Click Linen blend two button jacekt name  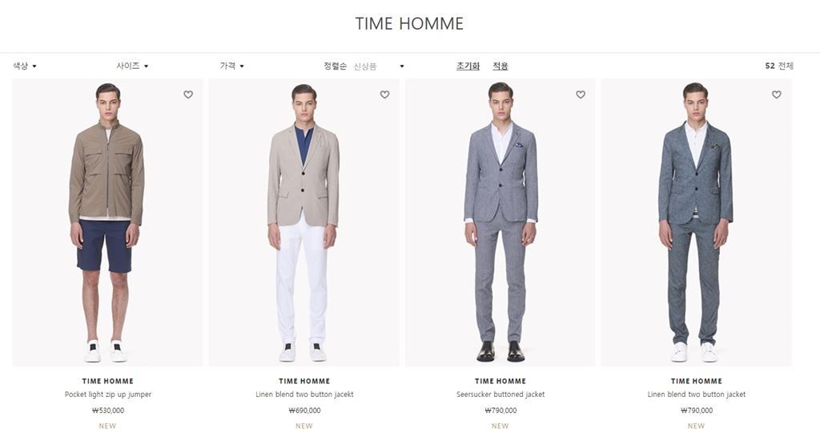point(304,395)
